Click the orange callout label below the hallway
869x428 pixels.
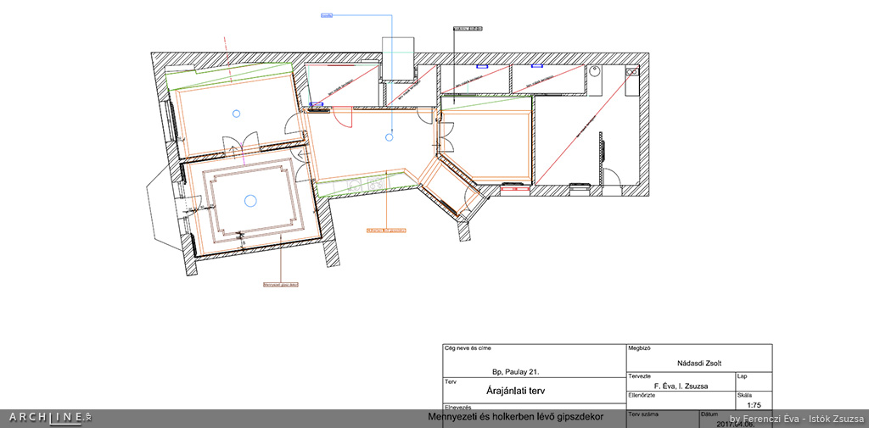click(386, 229)
